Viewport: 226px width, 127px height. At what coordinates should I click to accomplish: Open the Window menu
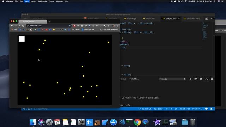coord(59,1)
